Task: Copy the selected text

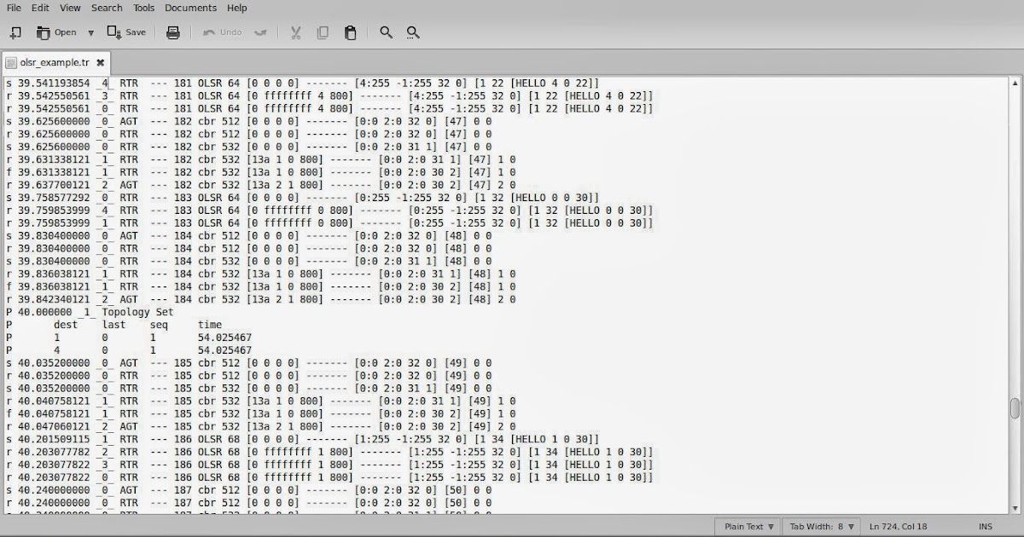Action: click(x=323, y=32)
